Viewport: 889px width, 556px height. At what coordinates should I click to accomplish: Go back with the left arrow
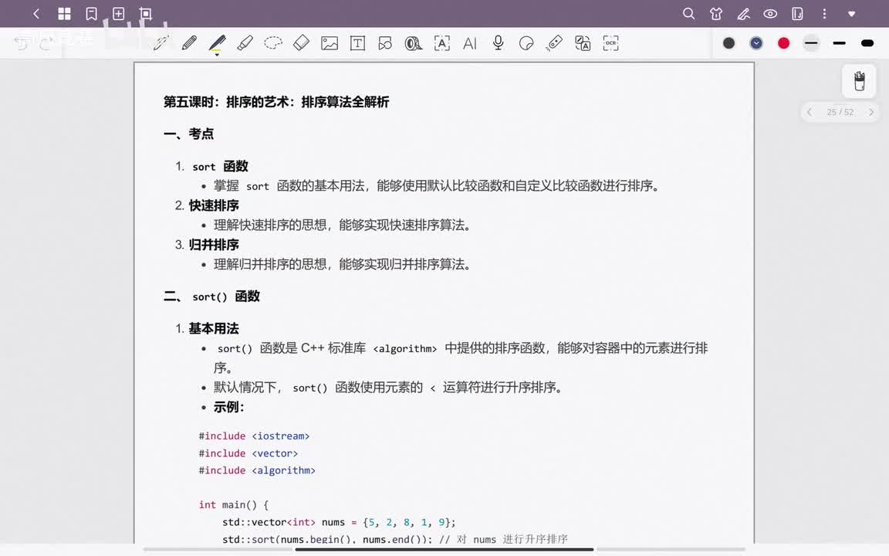point(36,14)
